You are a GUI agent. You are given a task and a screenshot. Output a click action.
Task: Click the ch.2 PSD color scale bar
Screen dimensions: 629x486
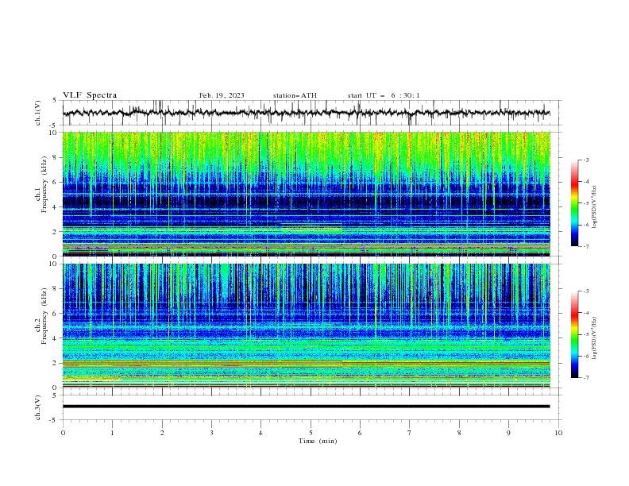click(x=574, y=334)
